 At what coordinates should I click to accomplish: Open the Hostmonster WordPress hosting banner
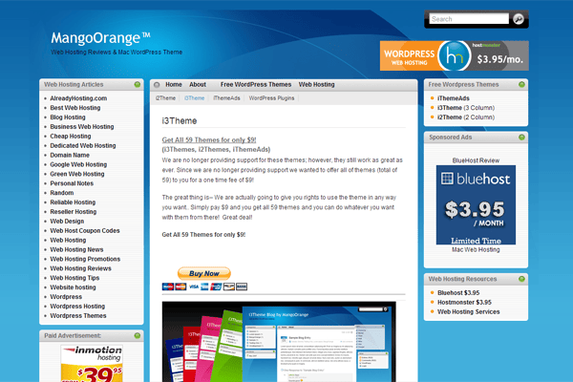455,55
